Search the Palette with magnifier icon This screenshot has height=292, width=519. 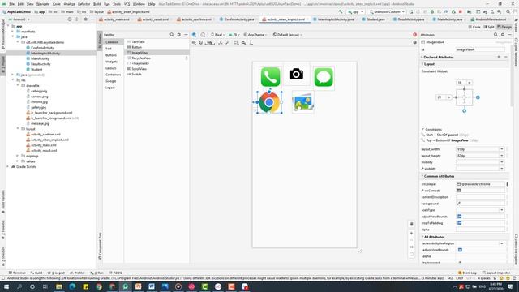[172, 34]
